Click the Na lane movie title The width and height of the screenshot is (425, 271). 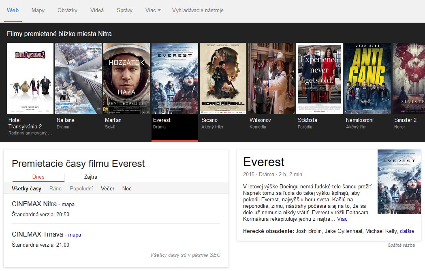[65, 120]
